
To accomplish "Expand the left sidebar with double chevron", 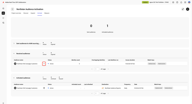I will pos(3,103).
